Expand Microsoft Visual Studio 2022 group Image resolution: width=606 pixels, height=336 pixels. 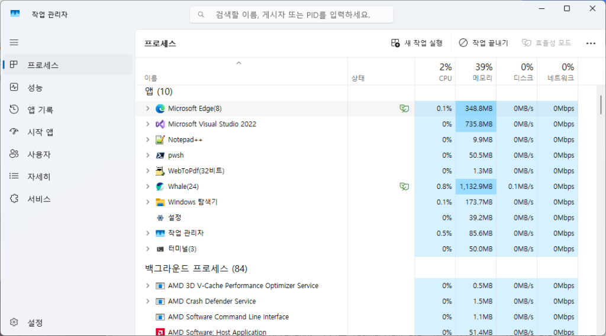[x=147, y=124]
